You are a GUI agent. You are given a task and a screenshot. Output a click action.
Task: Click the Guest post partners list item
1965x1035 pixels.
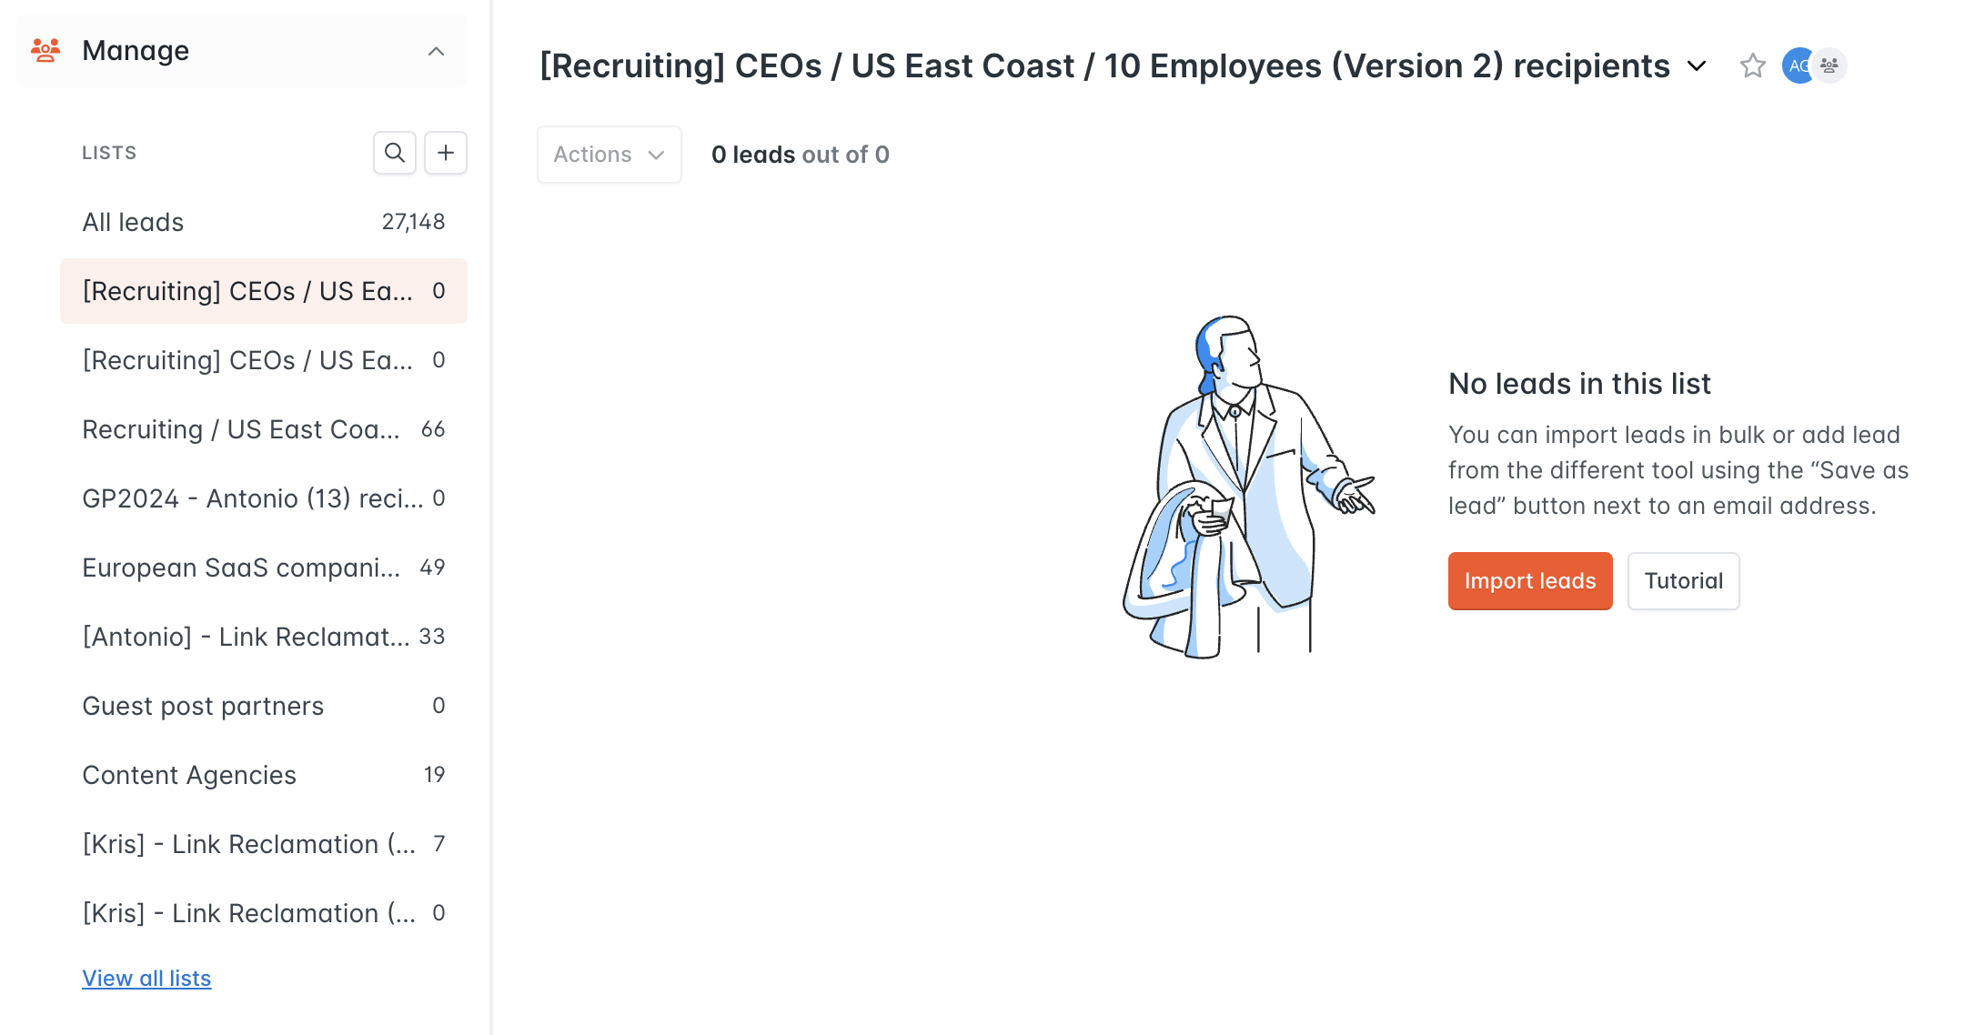tap(203, 705)
